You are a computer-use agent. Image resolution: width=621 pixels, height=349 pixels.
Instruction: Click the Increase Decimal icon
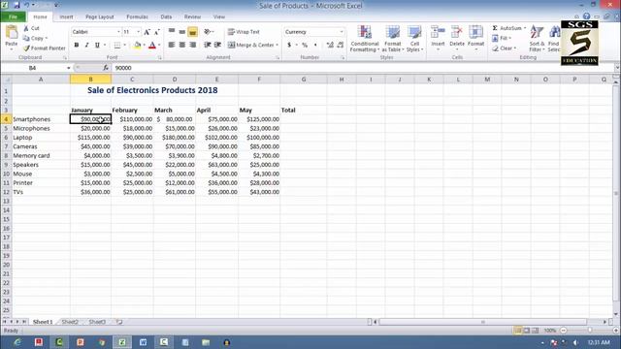pyautogui.click(x=330, y=46)
